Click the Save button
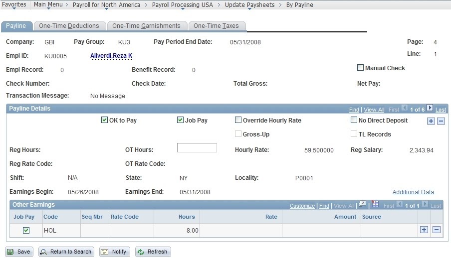 (19, 252)
